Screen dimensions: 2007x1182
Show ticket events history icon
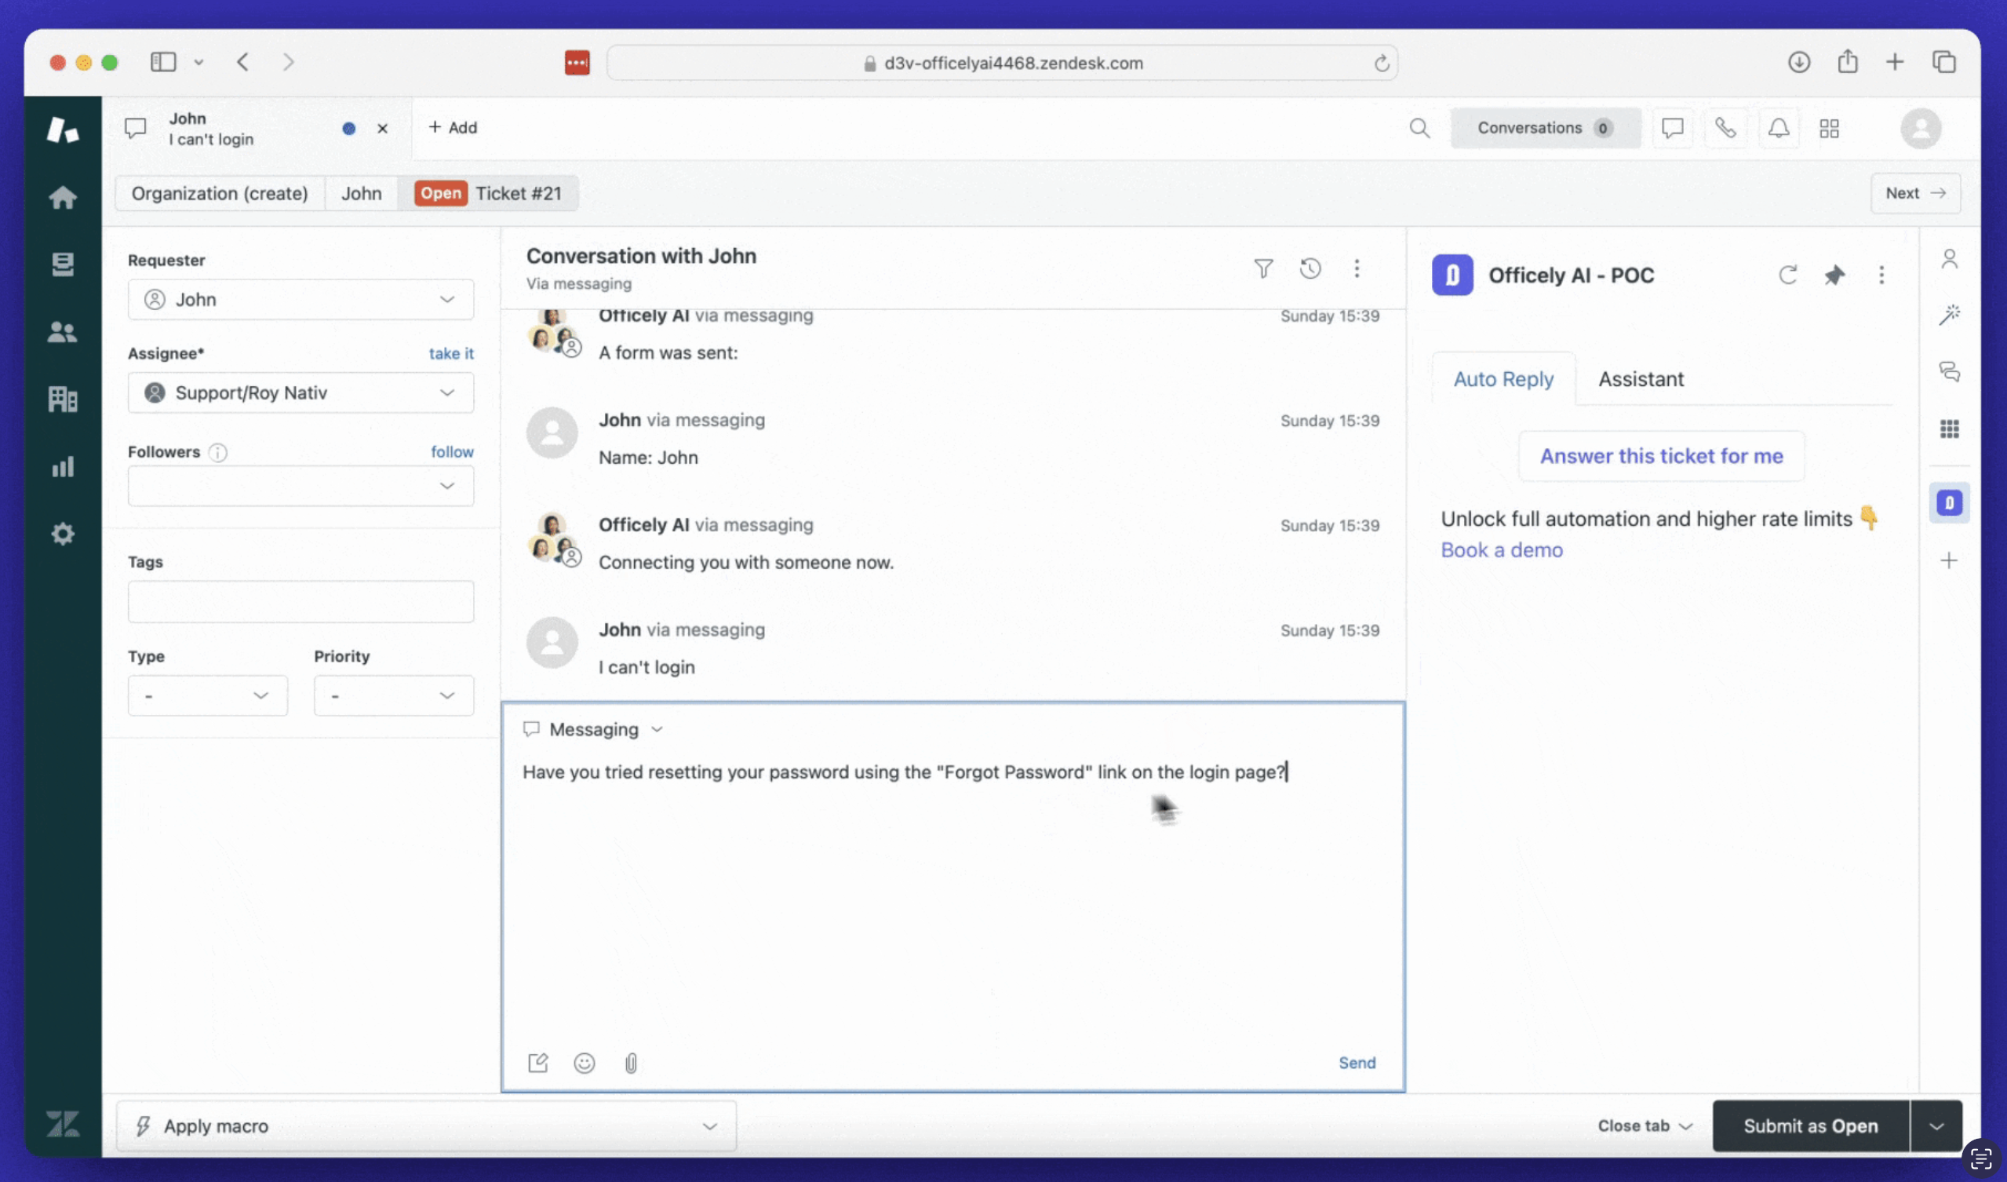click(x=1310, y=268)
